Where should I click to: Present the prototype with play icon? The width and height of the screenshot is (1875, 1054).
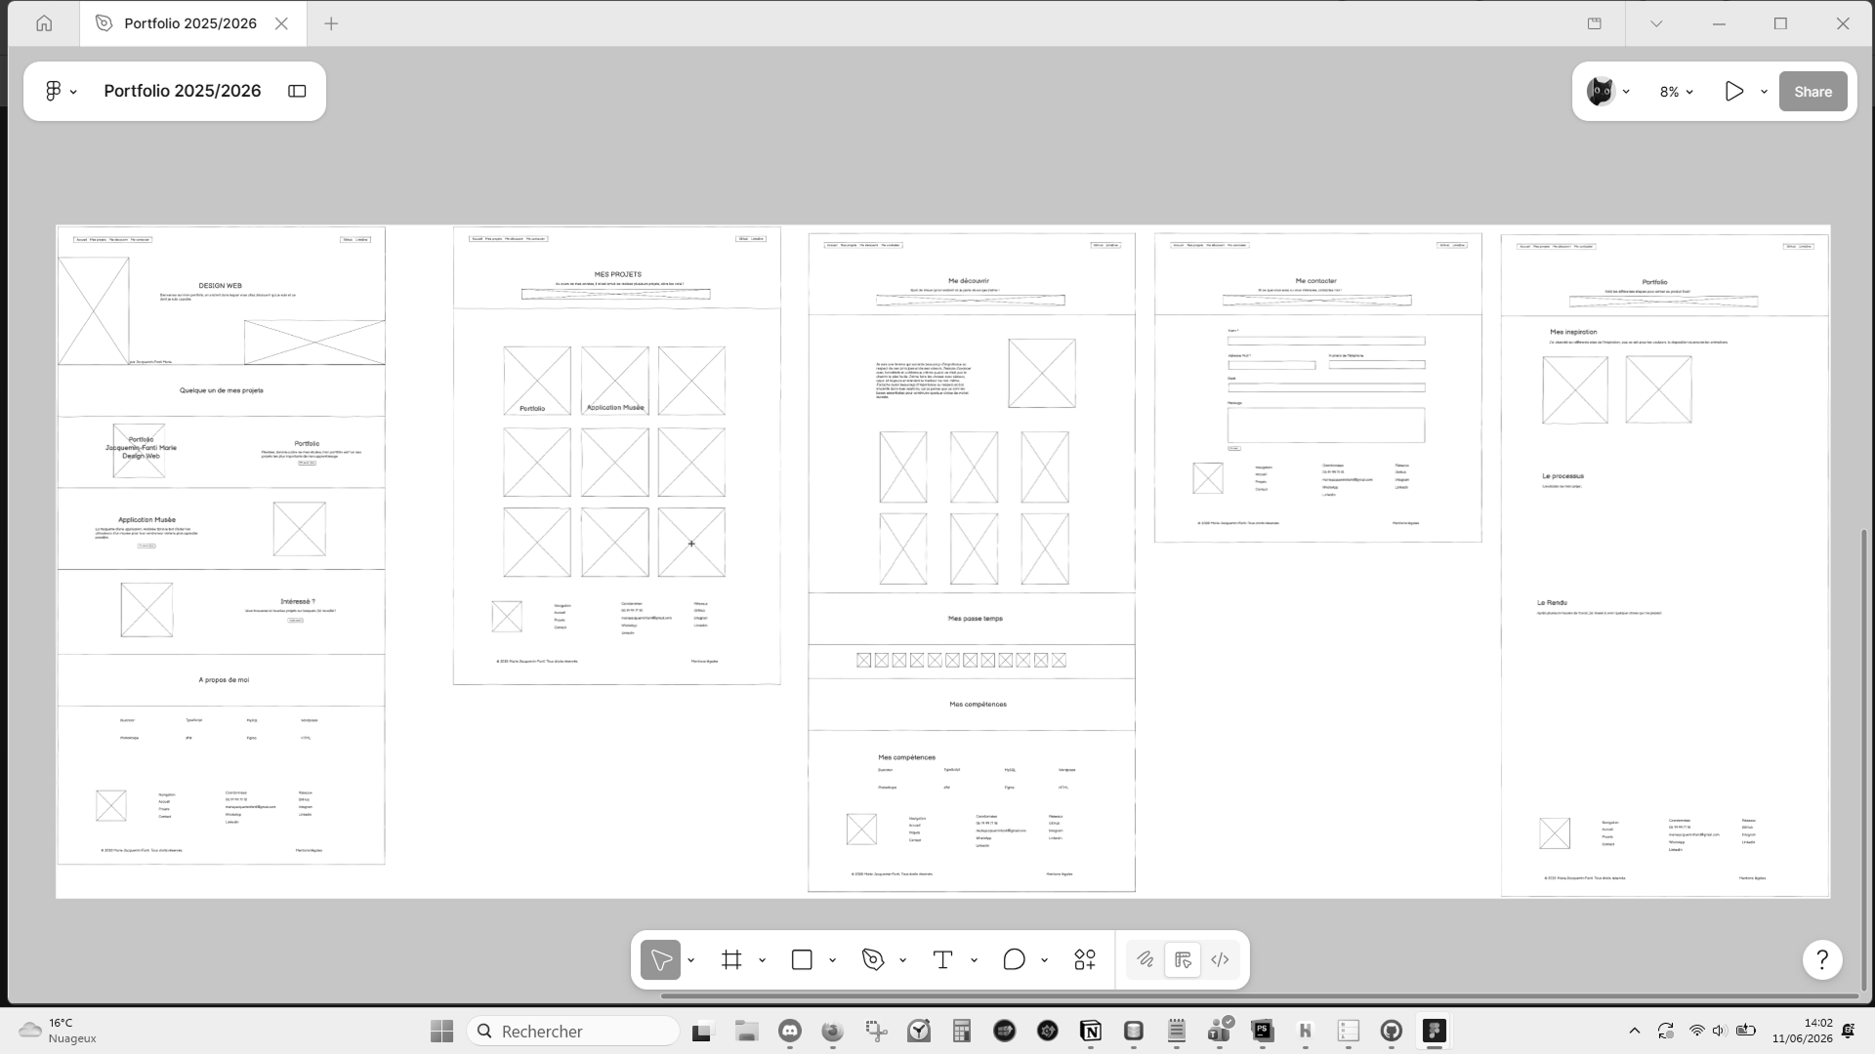[x=1733, y=92]
